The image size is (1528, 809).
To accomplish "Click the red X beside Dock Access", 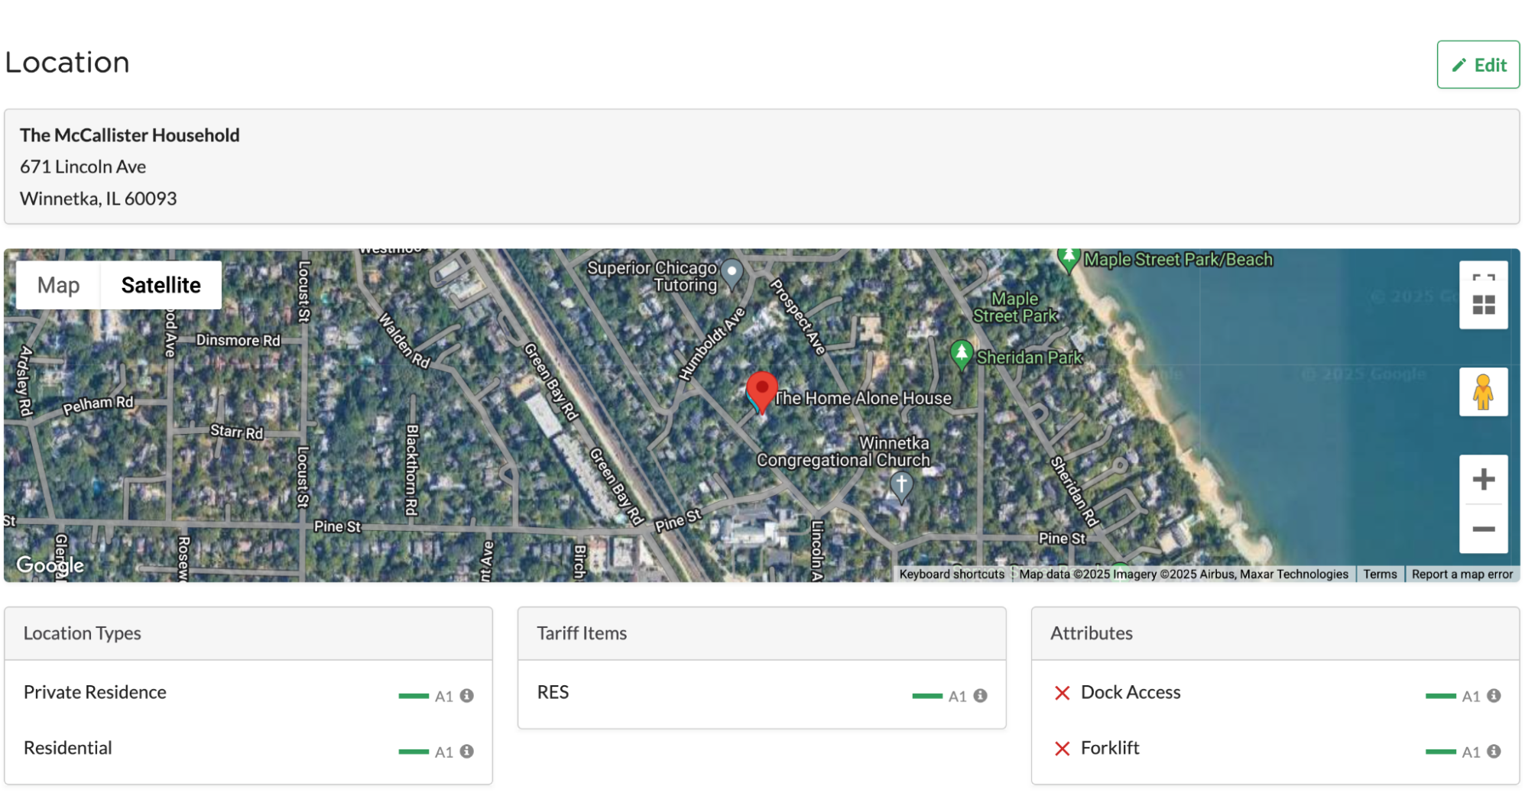I will 1062,693.
